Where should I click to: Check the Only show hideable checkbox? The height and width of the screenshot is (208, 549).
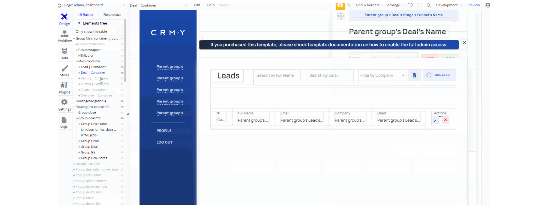point(120,31)
